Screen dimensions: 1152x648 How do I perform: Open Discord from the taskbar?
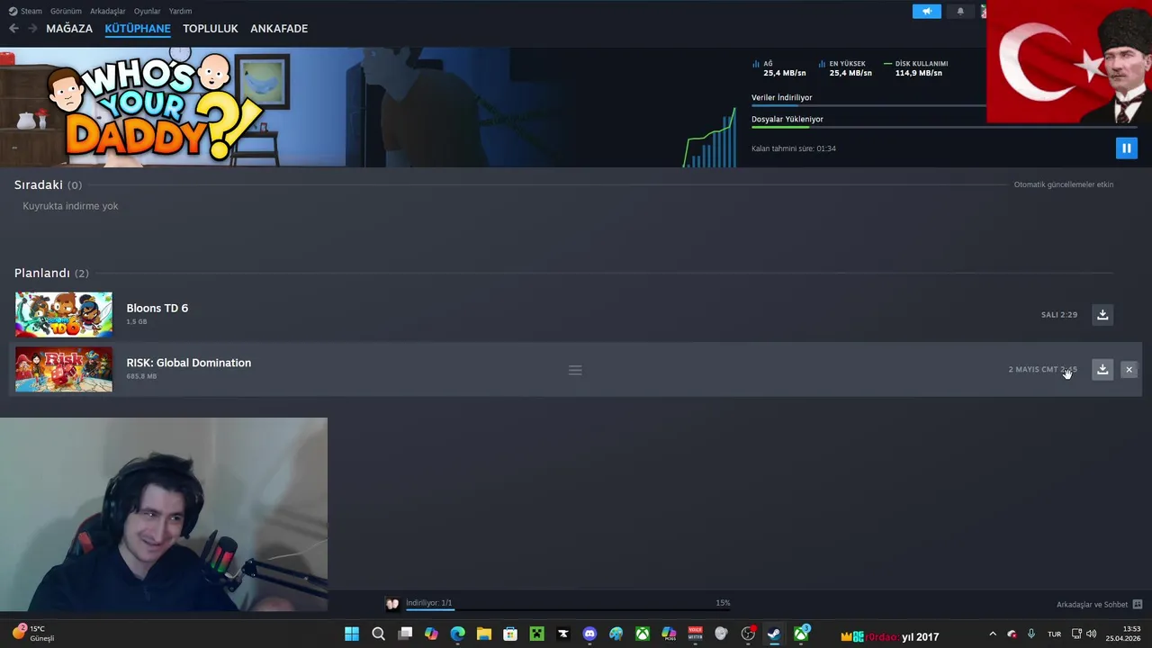click(x=589, y=634)
